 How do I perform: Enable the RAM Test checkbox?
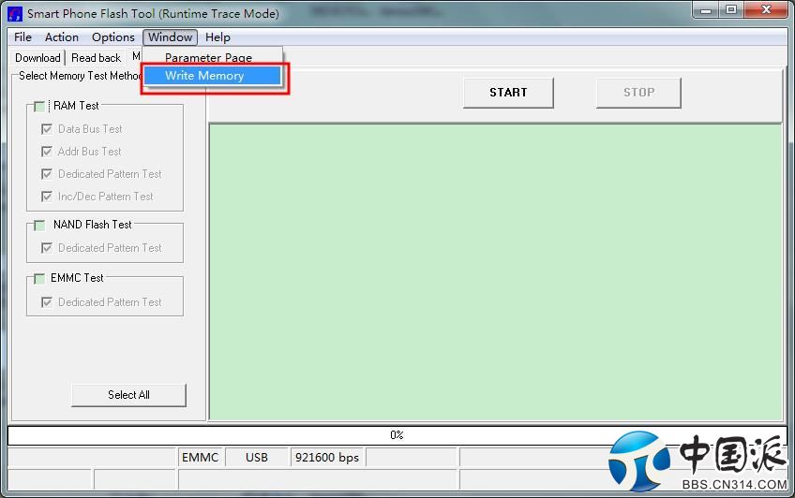pos(39,107)
